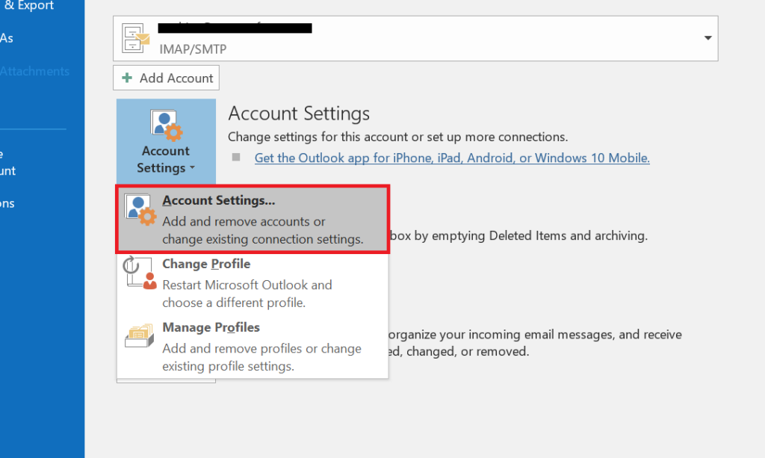
Task: Expand the account selector using its right-side arrow
Action: pyautogui.click(x=707, y=38)
